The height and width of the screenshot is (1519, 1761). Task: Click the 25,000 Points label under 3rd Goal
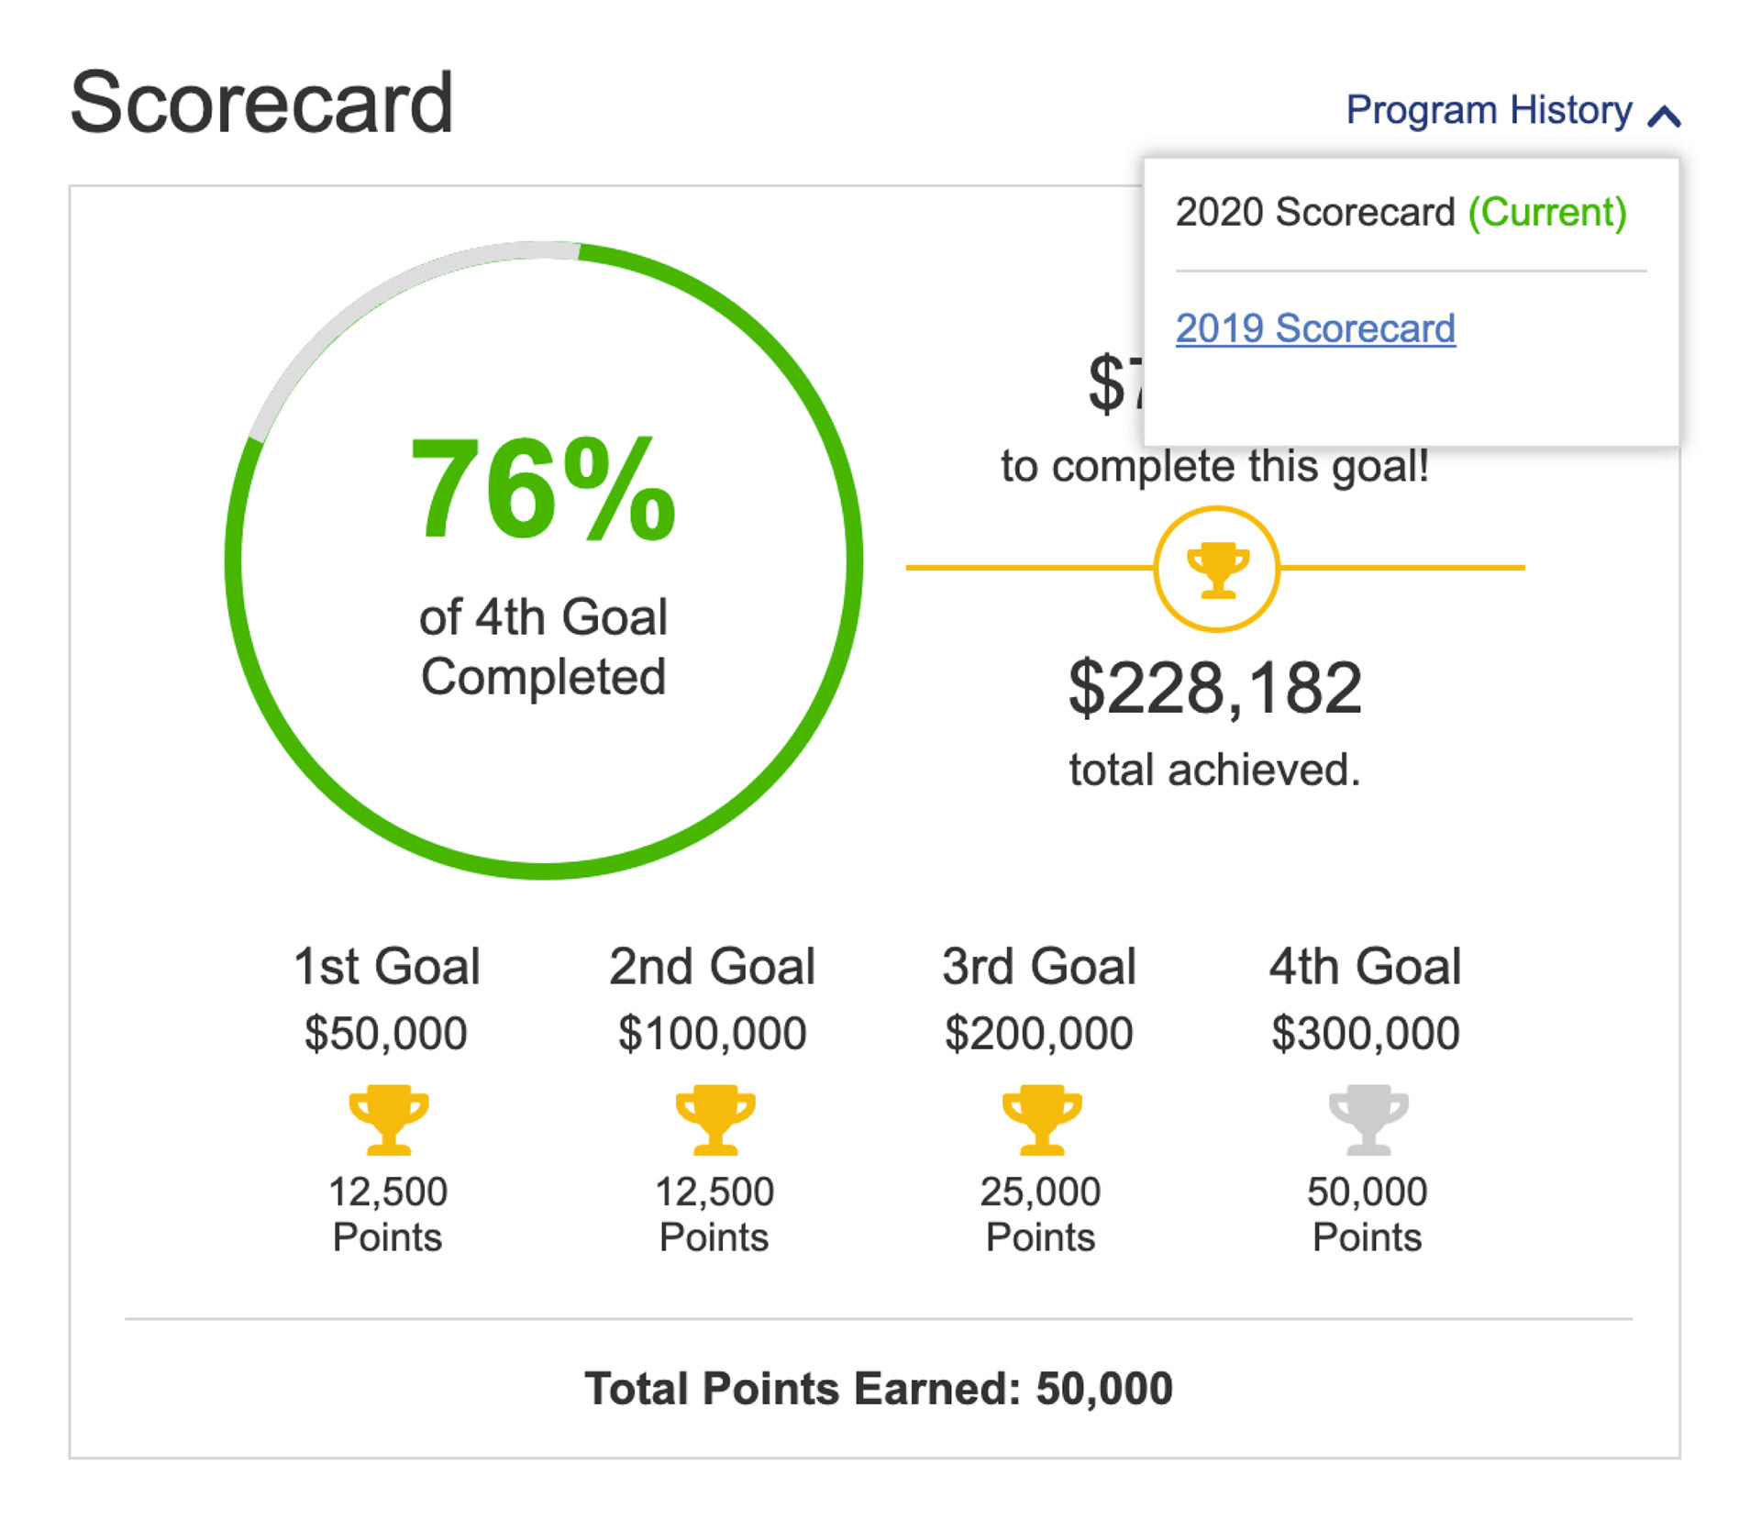click(x=1040, y=1214)
